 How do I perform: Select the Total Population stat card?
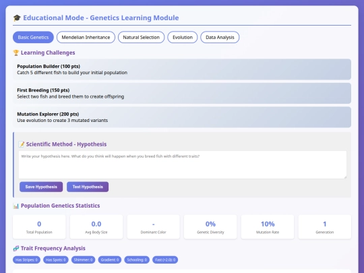[x=39, y=226]
